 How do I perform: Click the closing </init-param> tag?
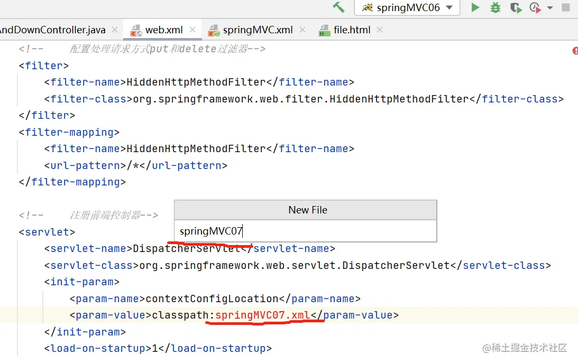coord(85,332)
